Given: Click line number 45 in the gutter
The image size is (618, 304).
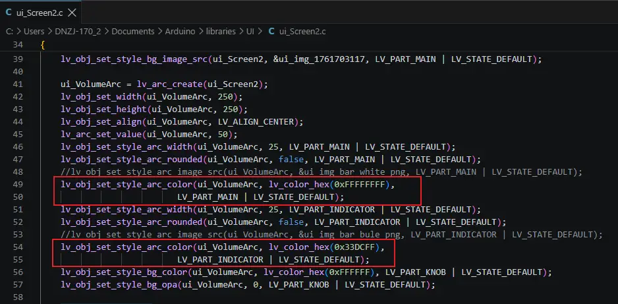Looking at the screenshot, I should coord(18,134).
